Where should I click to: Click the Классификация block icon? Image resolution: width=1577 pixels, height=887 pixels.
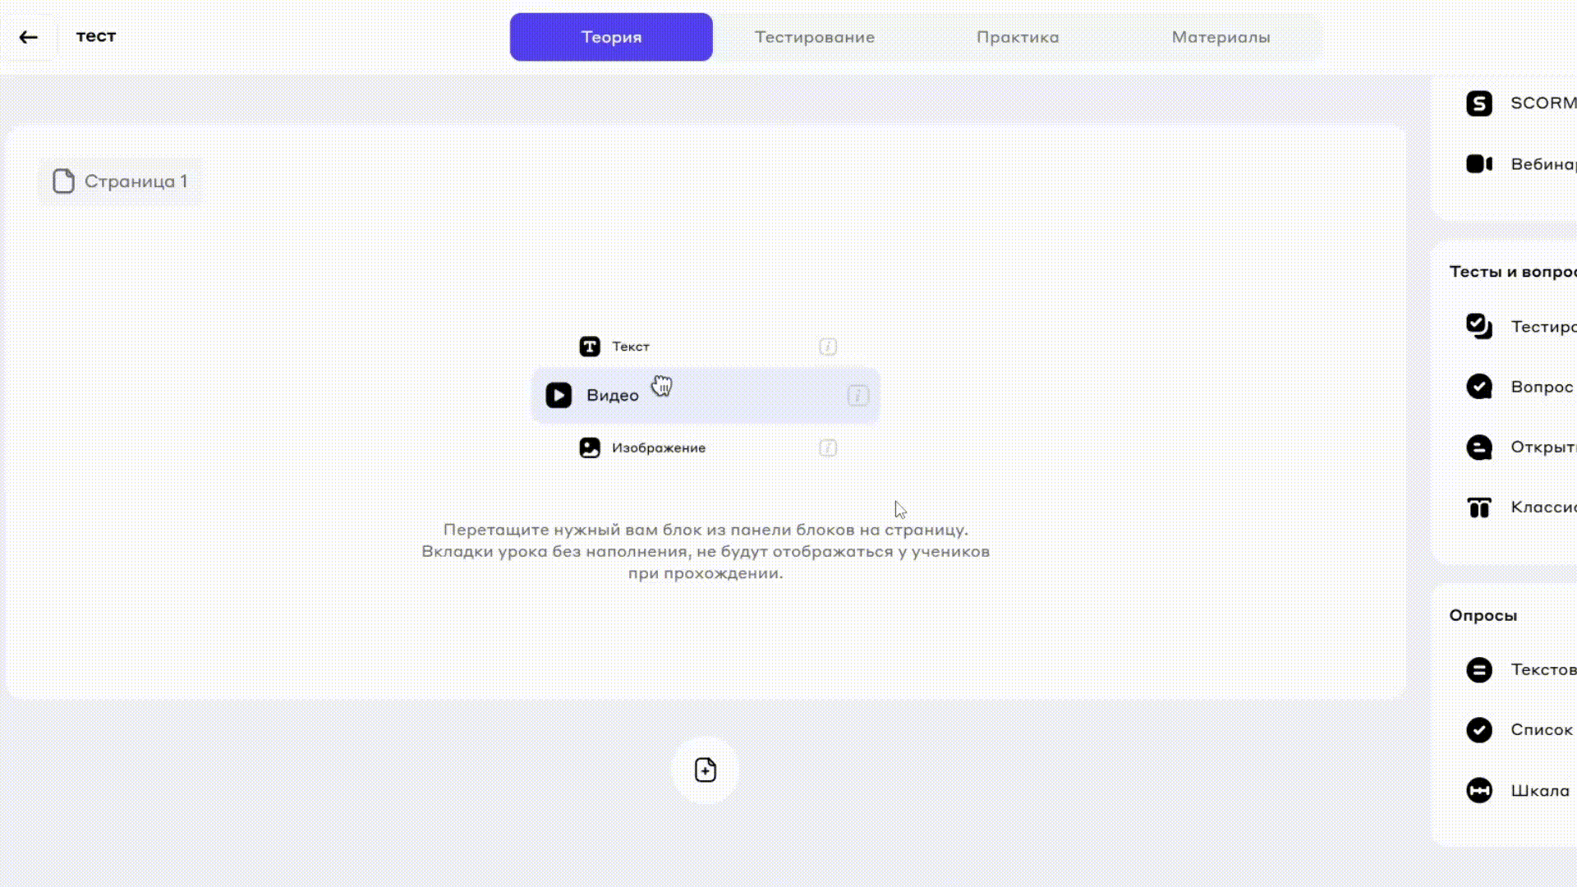[x=1478, y=508]
